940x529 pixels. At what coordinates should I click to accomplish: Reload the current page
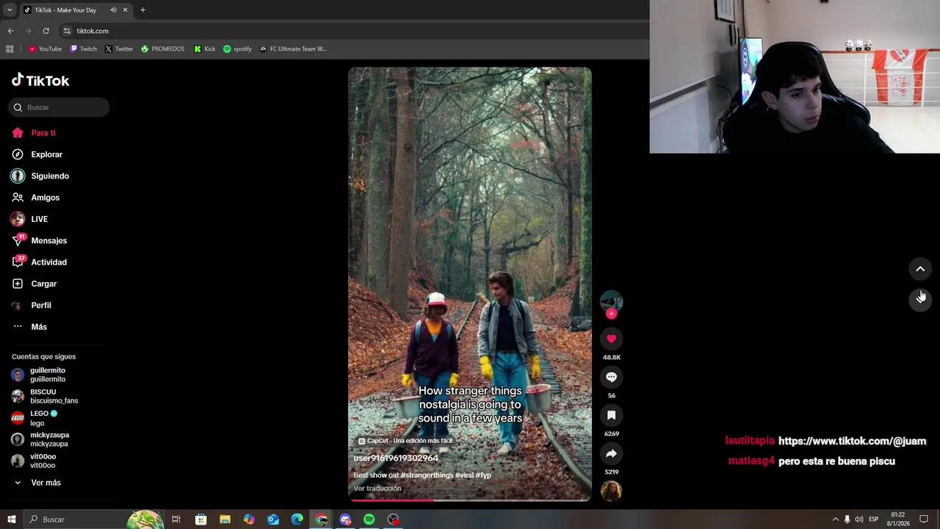click(x=46, y=31)
